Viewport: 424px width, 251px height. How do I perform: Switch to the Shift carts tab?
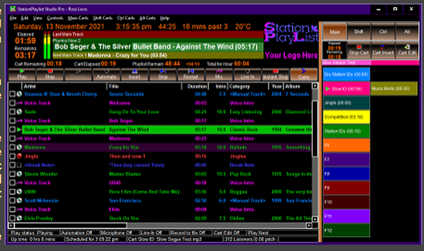pyautogui.click(x=359, y=31)
